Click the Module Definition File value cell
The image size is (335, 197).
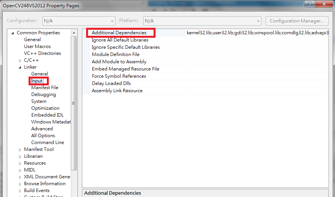tap(257, 54)
